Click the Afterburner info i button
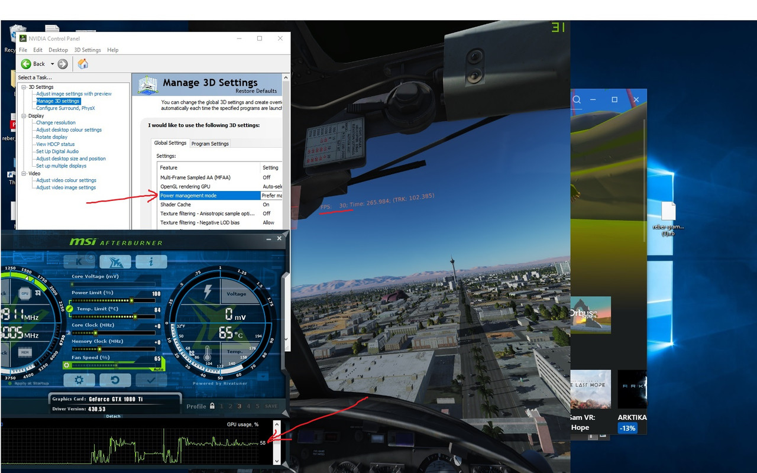This screenshot has height=473, width=757. pyautogui.click(x=151, y=261)
